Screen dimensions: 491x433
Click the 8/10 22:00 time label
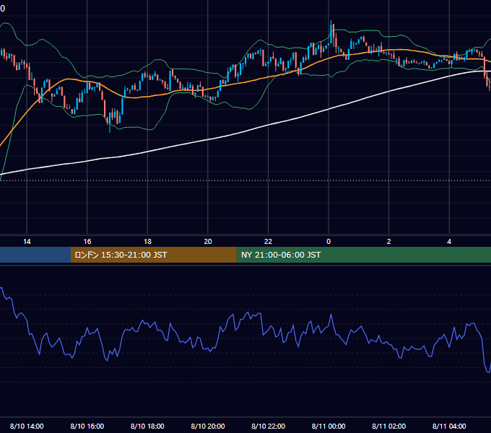(268, 426)
